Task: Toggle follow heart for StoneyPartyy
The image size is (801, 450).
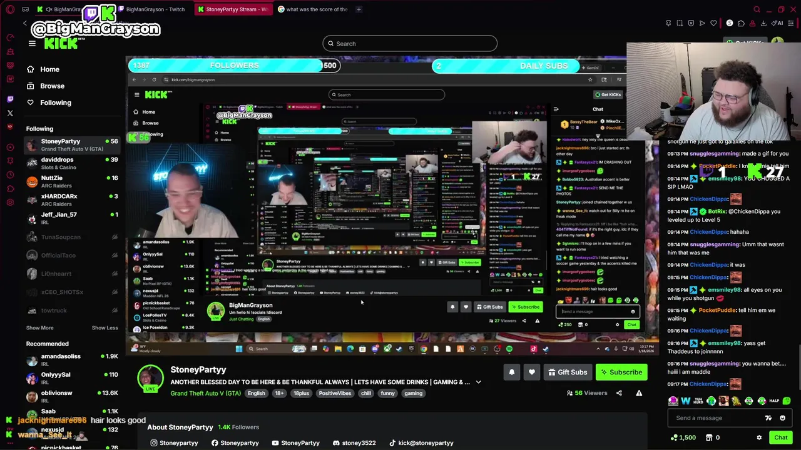Action: click(x=531, y=372)
